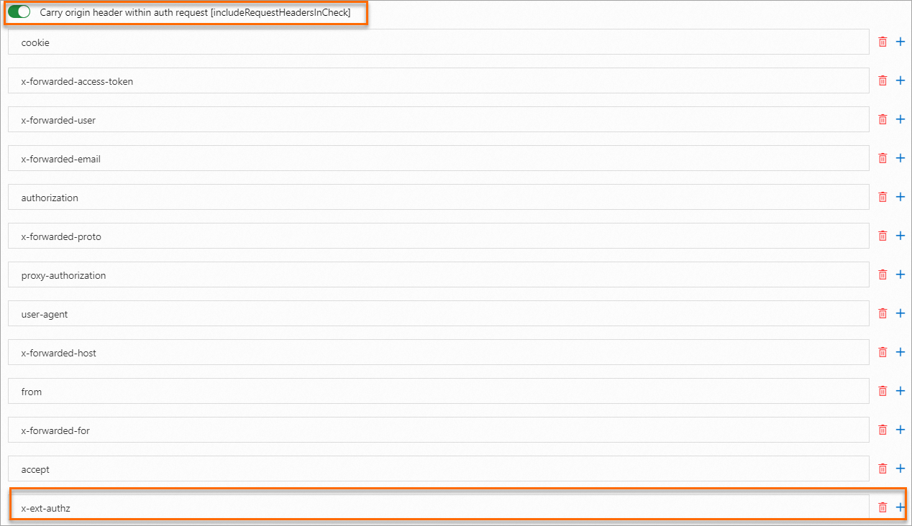Toggle Carry origin header within auth request switch
The height and width of the screenshot is (526, 912).
(19, 12)
